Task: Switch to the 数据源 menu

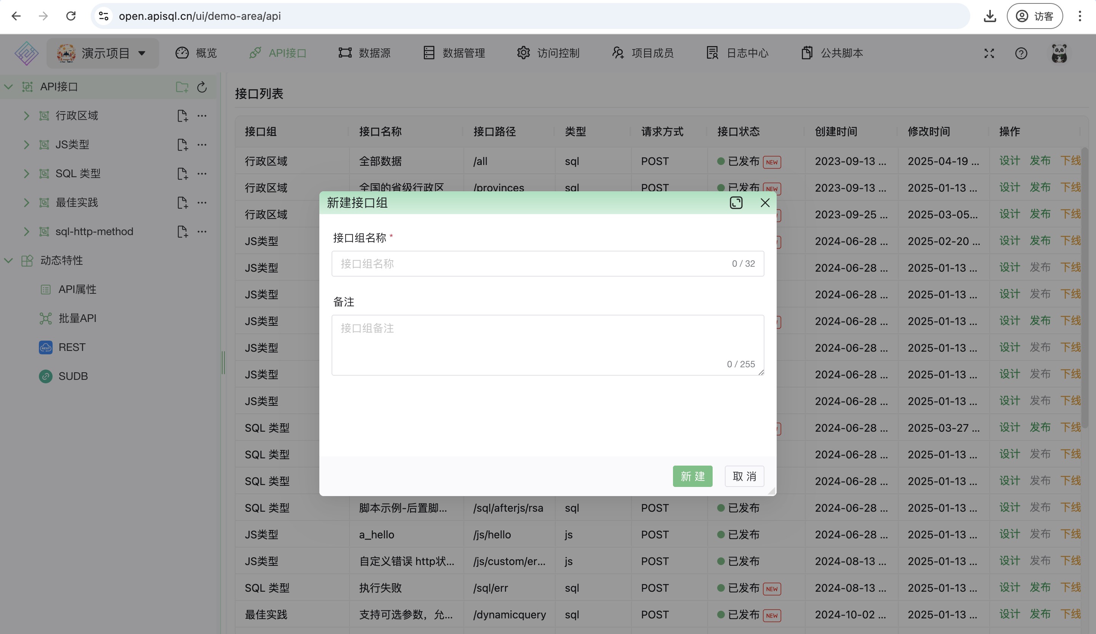Action: click(364, 53)
